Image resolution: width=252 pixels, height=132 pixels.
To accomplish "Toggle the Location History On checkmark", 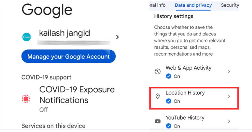I will tap(168, 101).
